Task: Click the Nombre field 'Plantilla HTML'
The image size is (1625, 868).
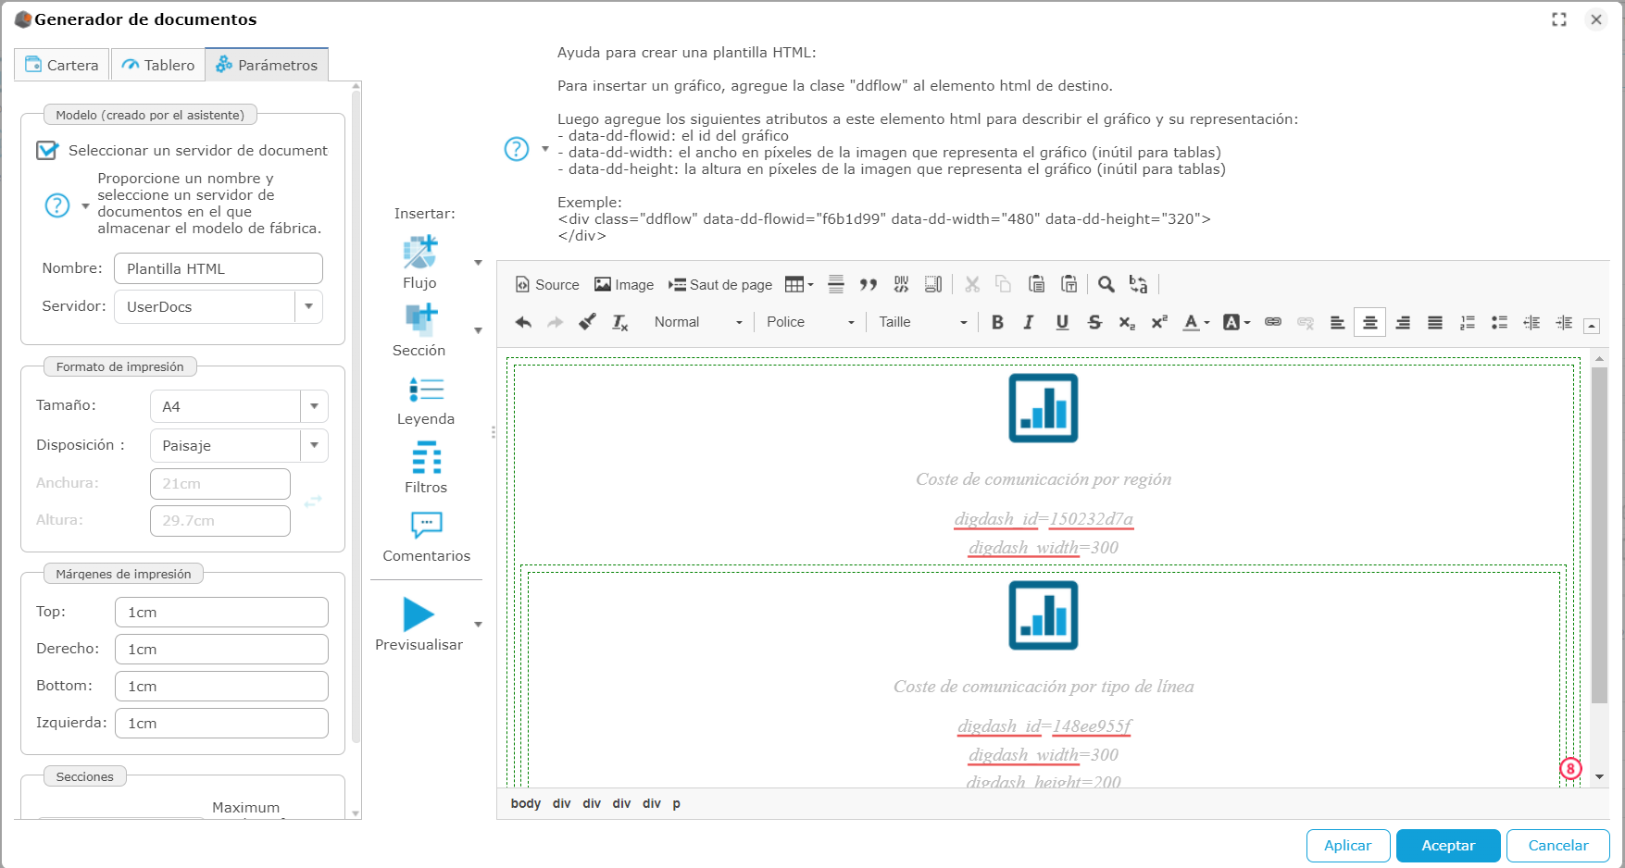Action: tap(219, 268)
